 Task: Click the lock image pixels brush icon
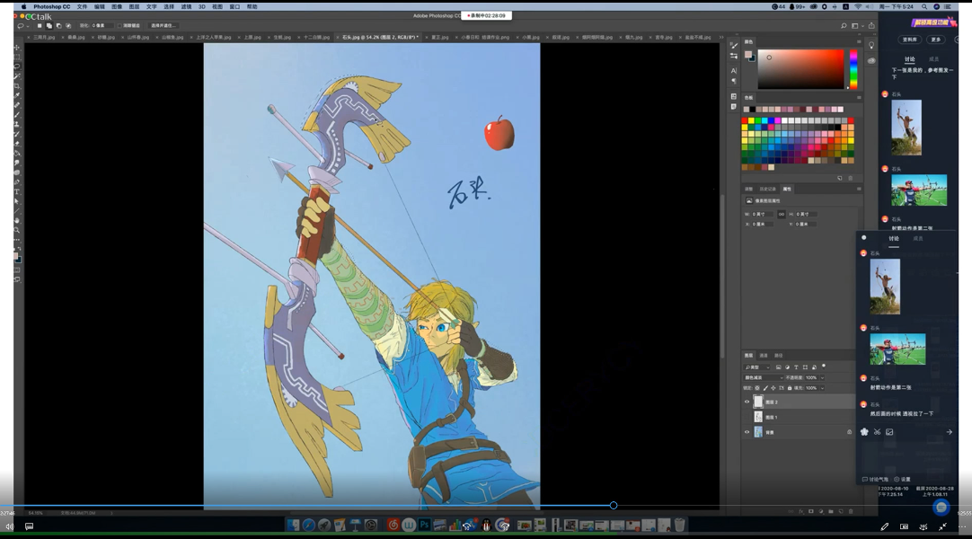point(765,388)
